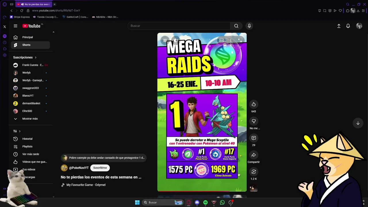
Task: Select Shorts in the sidebar
Action: [x=30, y=45]
